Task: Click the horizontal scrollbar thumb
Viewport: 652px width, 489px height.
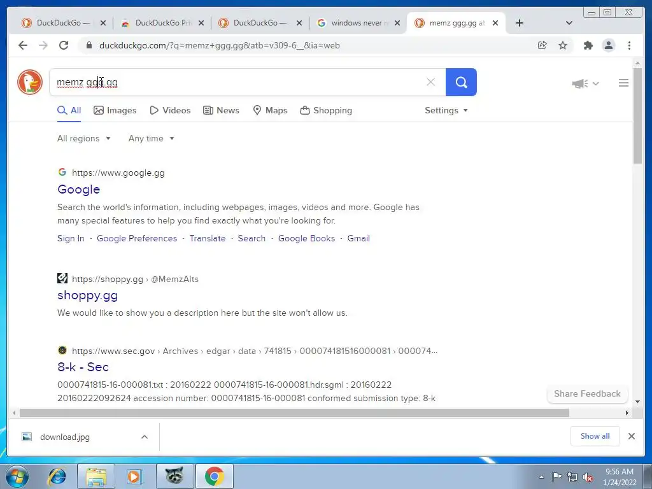Action: click(294, 413)
